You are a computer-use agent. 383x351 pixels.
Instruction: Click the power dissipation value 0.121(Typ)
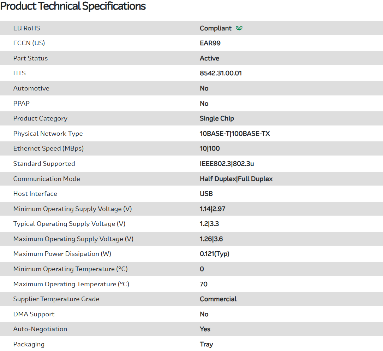[214, 254]
